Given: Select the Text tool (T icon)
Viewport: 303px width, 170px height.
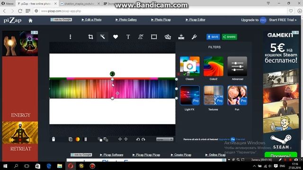Looking at the screenshot, I should point(128,37).
